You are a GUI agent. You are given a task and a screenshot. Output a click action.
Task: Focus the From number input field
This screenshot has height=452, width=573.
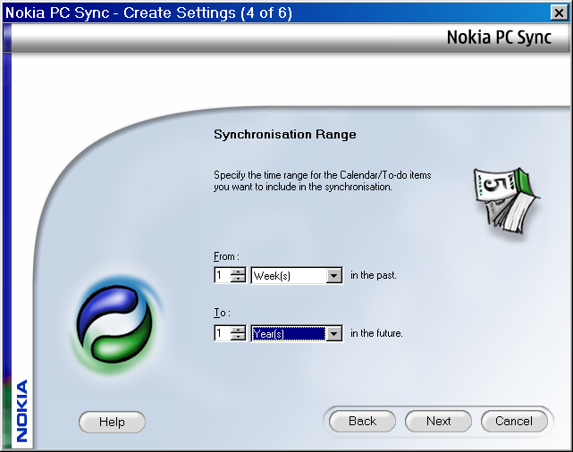click(x=223, y=275)
